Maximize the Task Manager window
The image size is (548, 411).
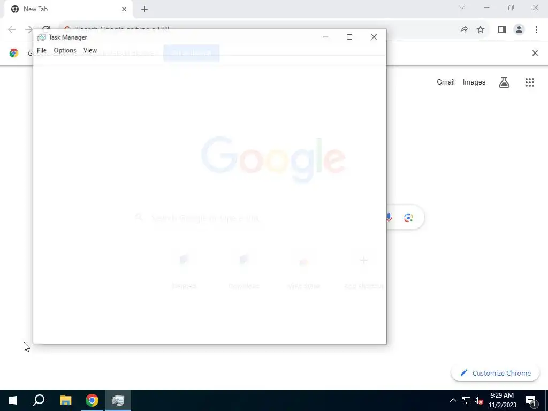349,37
